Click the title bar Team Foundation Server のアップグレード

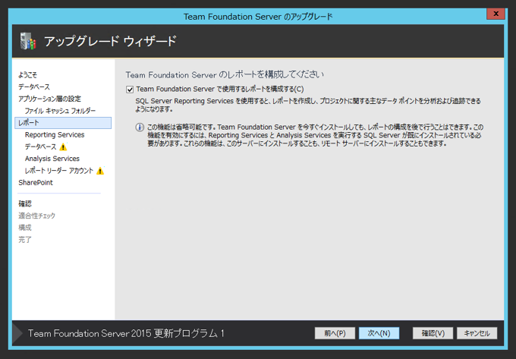(x=258, y=17)
